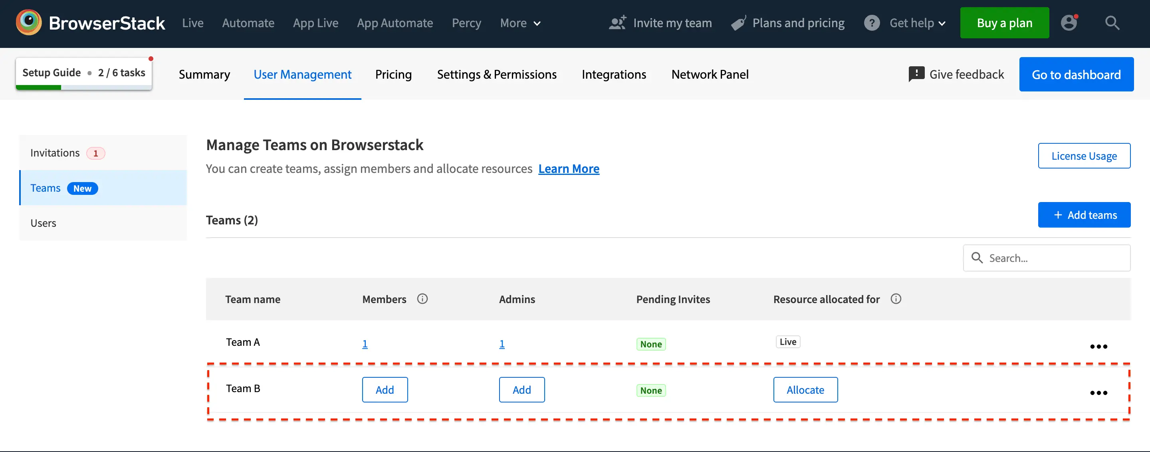Open Invitations in the left sidebar
Viewport: 1150px width, 452px height.
coord(55,153)
